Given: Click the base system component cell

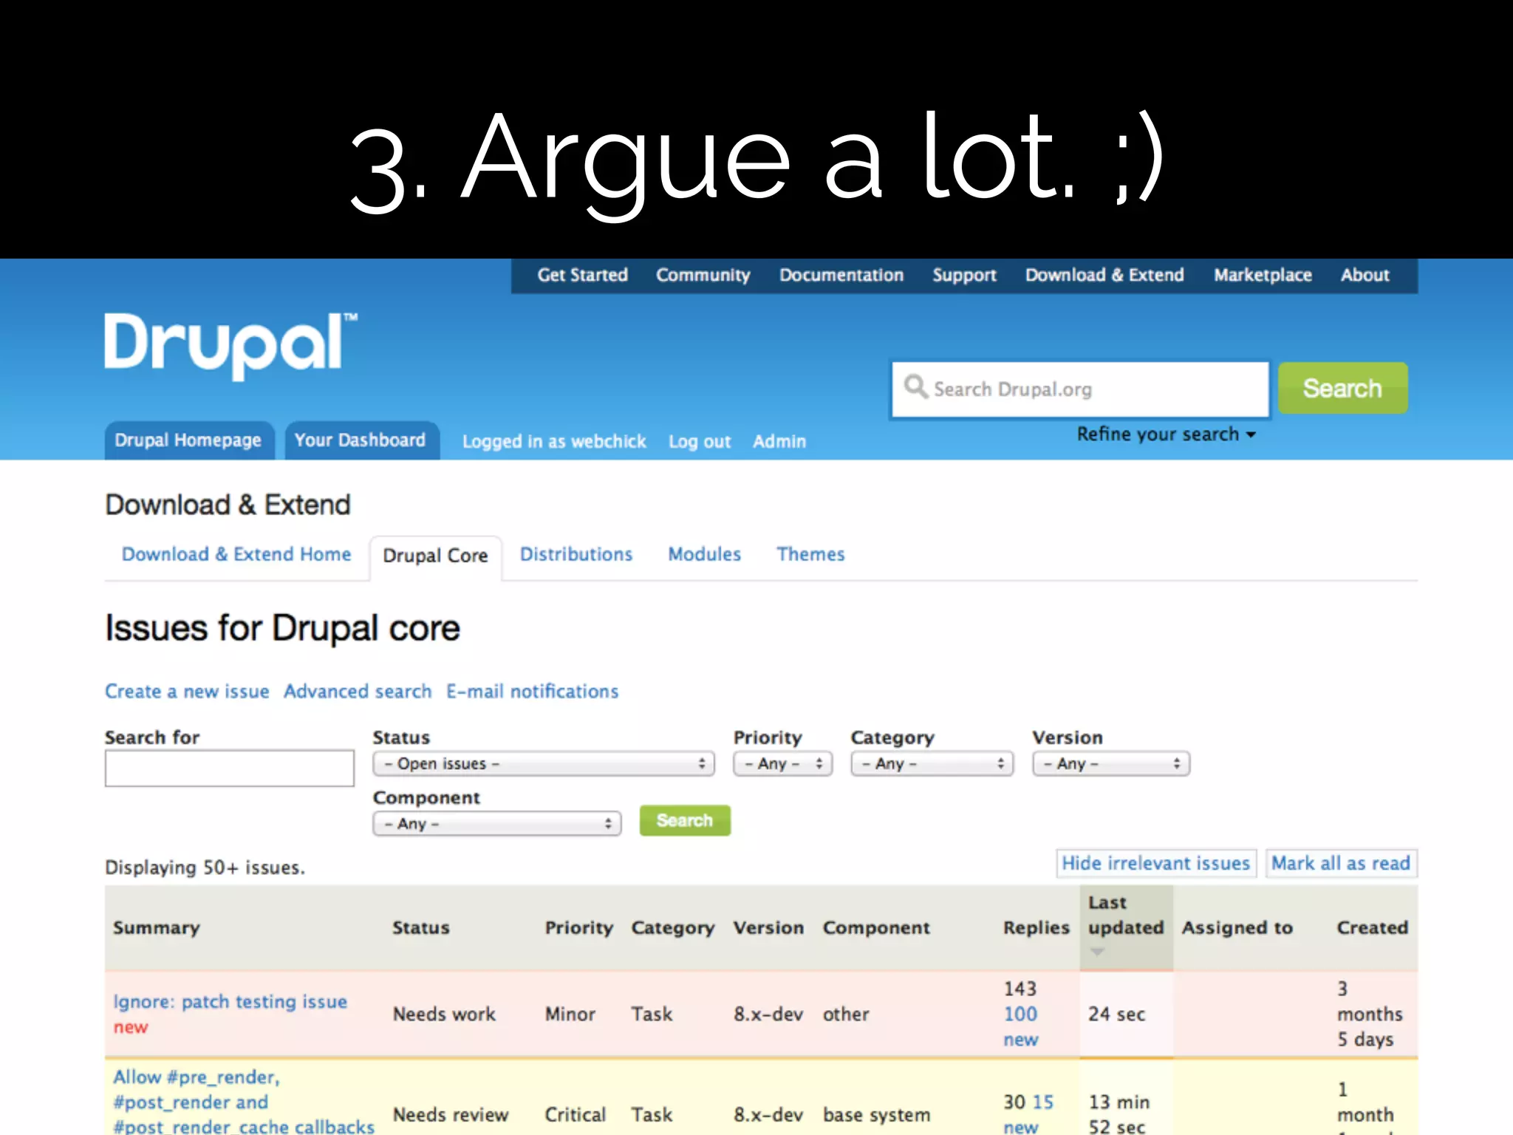Looking at the screenshot, I should (876, 1115).
